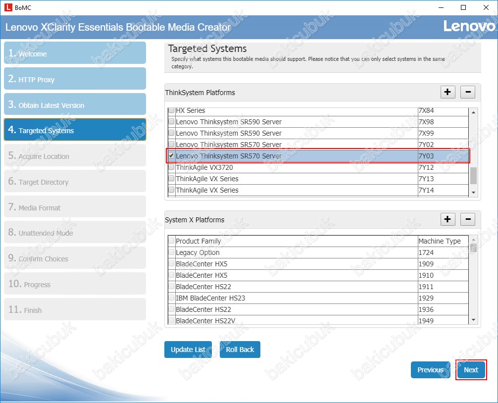Select the 4. Targeted Systems step

[75, 130]
